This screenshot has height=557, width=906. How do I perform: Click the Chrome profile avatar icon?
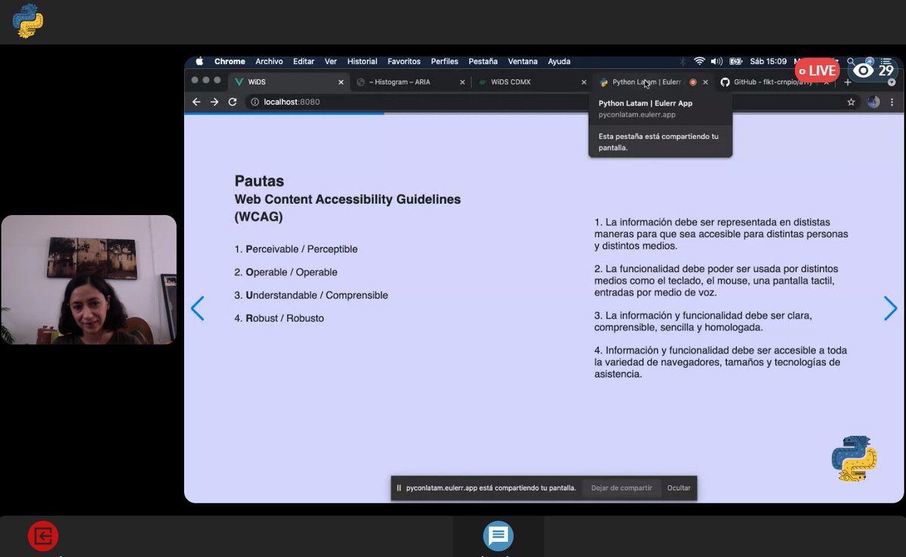tap(873, 101)
